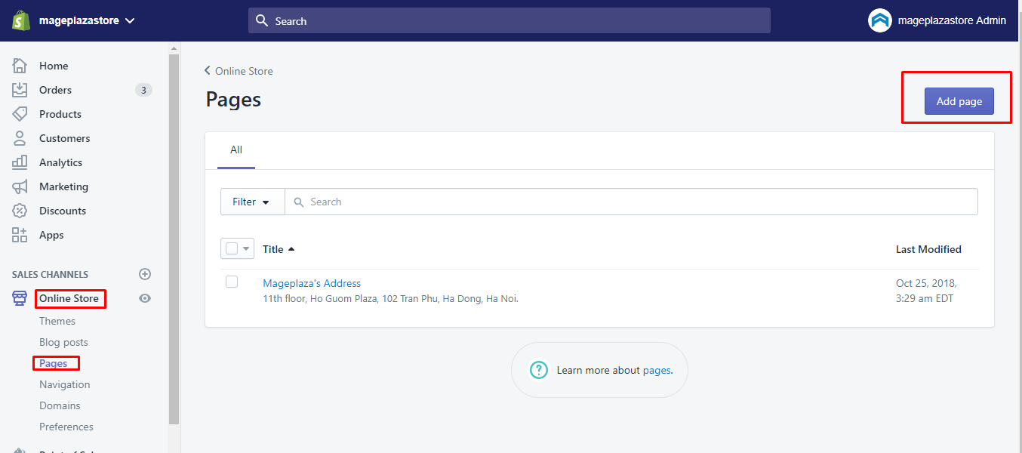Click the Marketing megaphone icon
This screenshot has width=1022, height=453.
point(20,186)
